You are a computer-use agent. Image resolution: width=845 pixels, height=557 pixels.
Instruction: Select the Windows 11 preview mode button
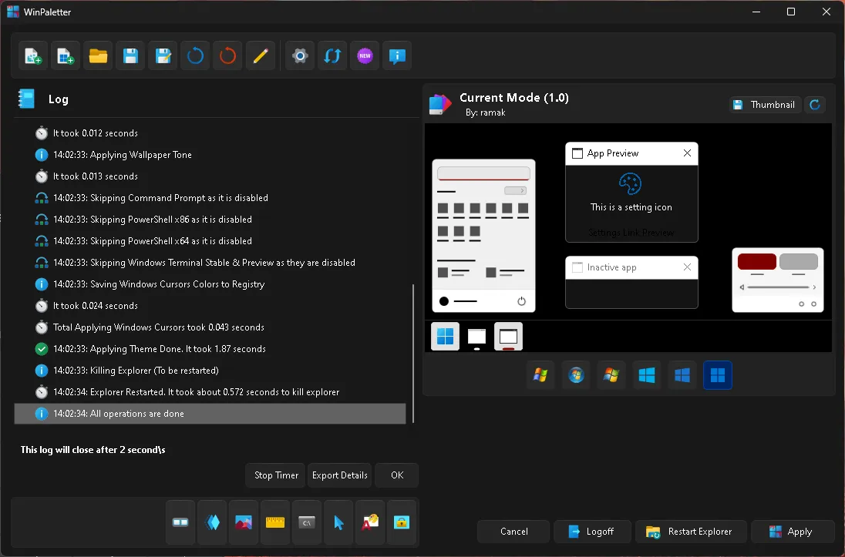[x=717, y=375]
